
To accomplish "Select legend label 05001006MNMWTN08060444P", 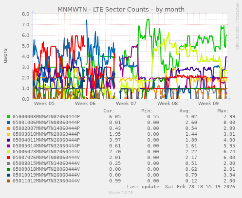I will point(46,123).
